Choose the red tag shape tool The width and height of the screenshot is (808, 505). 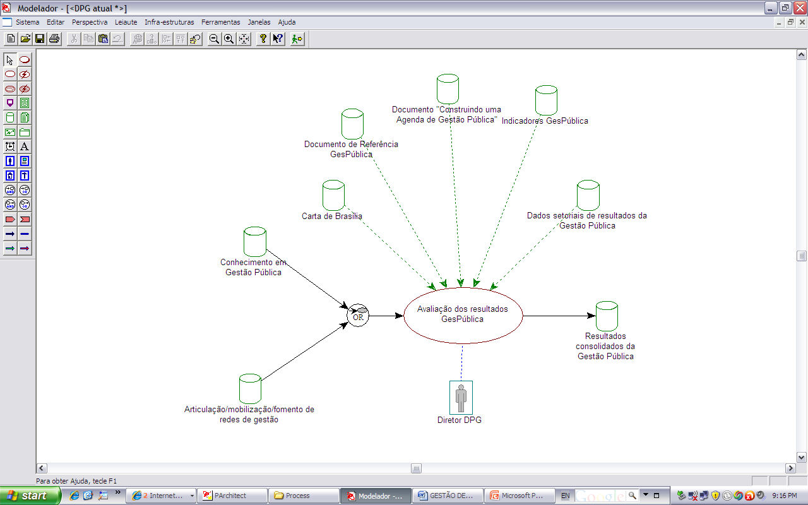[x=10, y=220]
